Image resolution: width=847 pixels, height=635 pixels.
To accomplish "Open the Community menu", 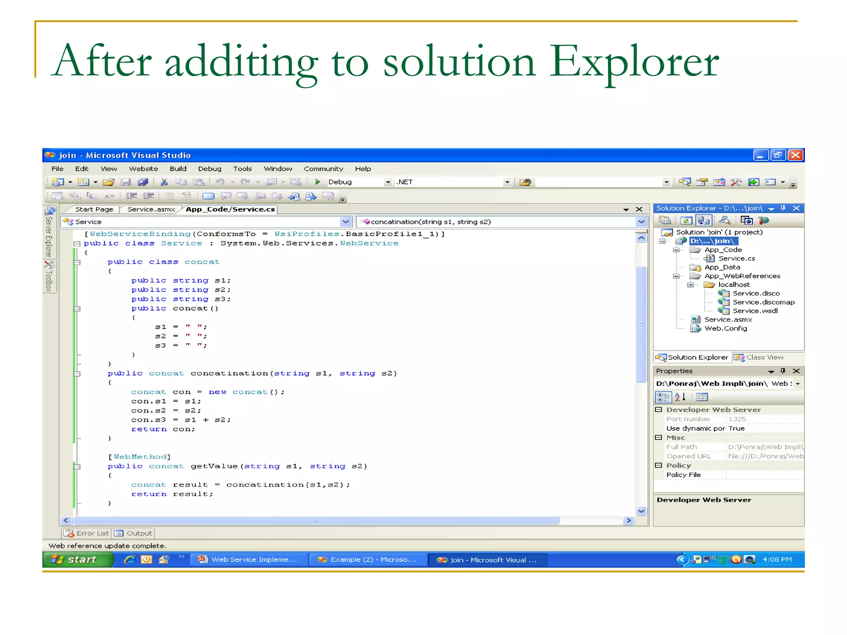I will coord(323,169).
